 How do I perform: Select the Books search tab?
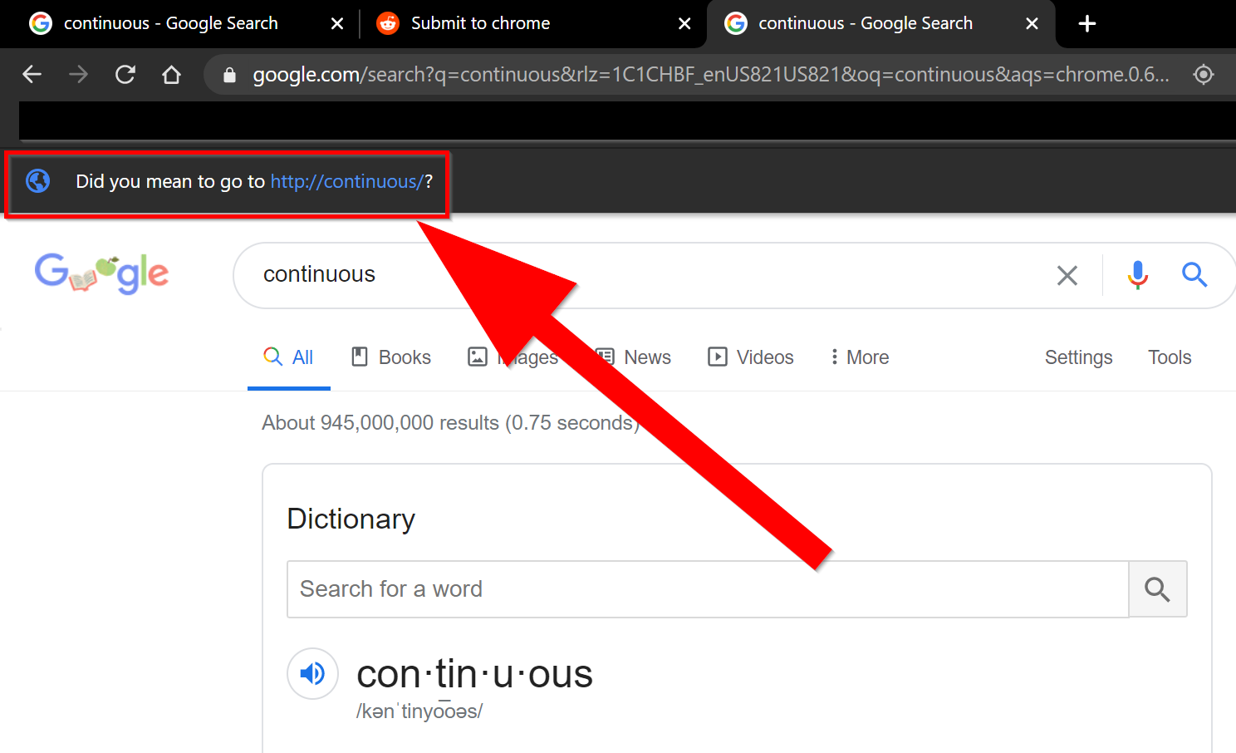(x=391, y=357)
